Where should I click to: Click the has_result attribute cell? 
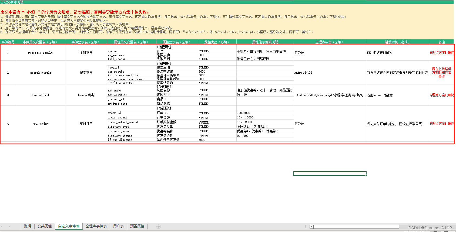[x=132, y=71]
